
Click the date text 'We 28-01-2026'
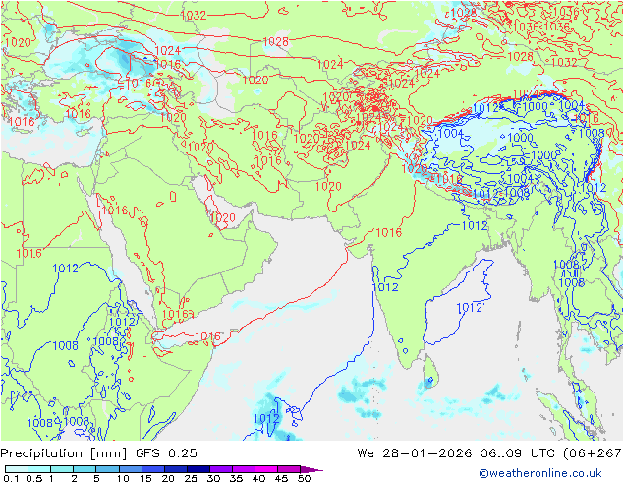415,453
